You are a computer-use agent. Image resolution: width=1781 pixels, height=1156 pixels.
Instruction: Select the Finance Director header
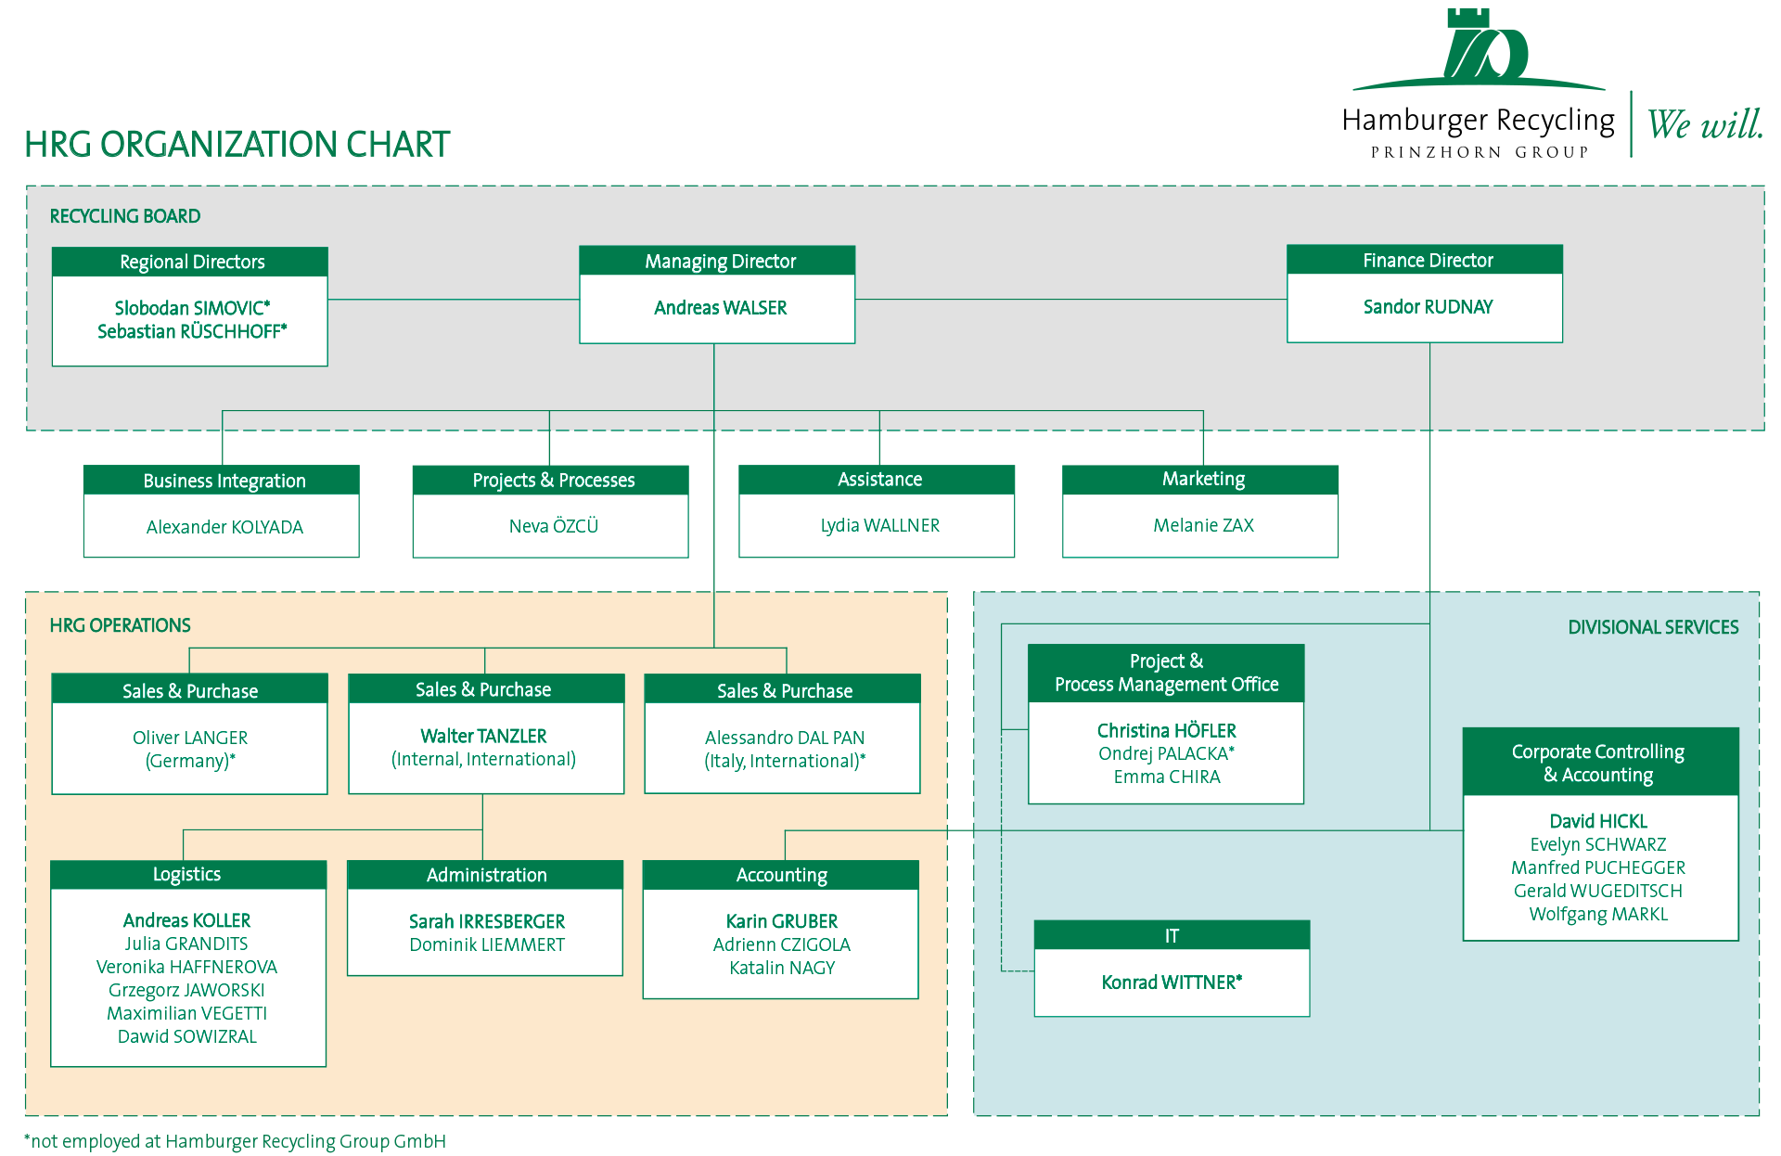[x=1425, y=260]
